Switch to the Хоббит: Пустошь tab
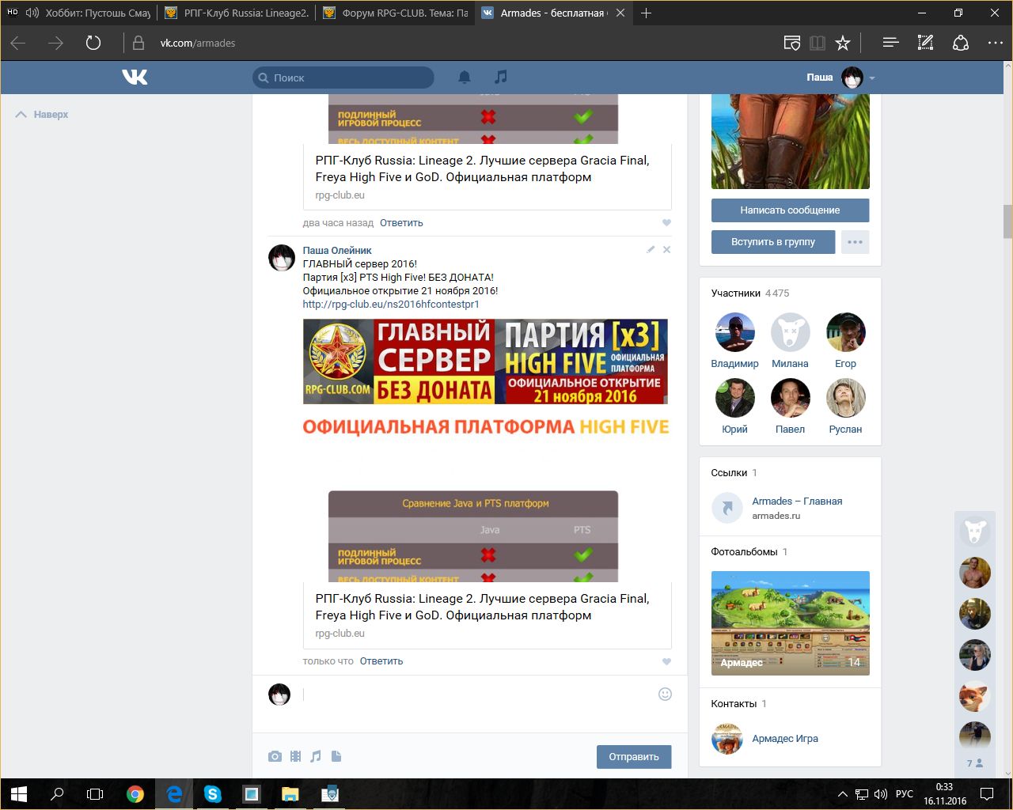 tap(79, 13)
